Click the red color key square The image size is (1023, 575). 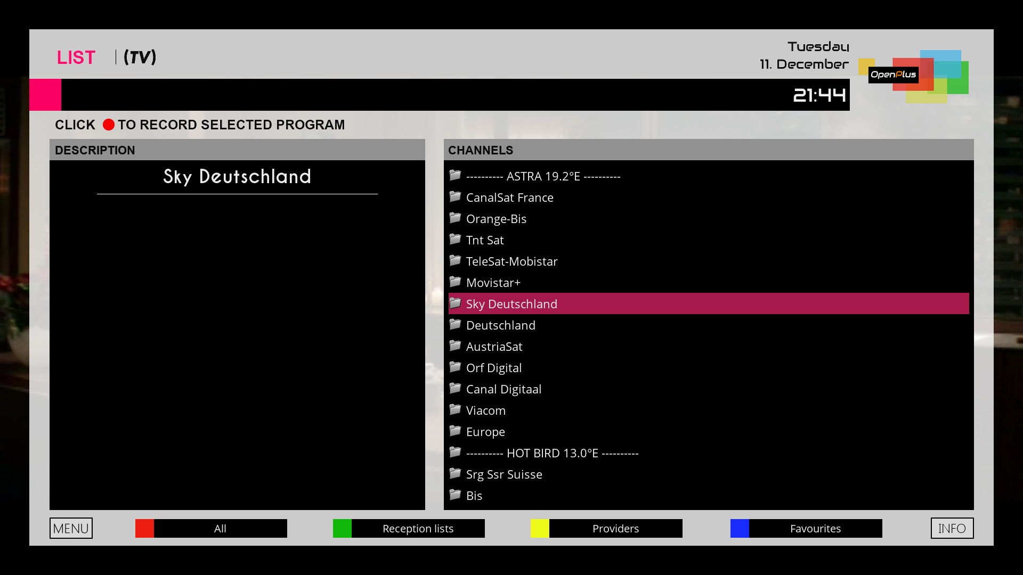pos(144,528)
